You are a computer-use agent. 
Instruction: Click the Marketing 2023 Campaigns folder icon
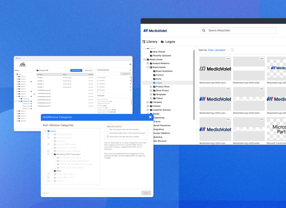pos(55,154)
